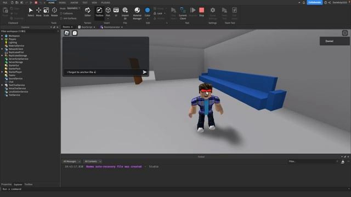The height and width of the screenshot is (197, 351).
Task: Click the share icon in title bar
Action: (329, 2)
